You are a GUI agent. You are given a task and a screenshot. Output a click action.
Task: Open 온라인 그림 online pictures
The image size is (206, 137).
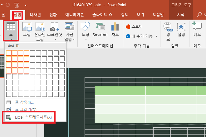coord(40,31)
